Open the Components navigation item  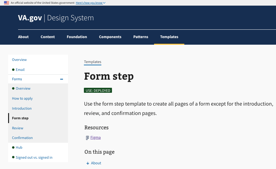pyautogui.click(x=110, y=37)
